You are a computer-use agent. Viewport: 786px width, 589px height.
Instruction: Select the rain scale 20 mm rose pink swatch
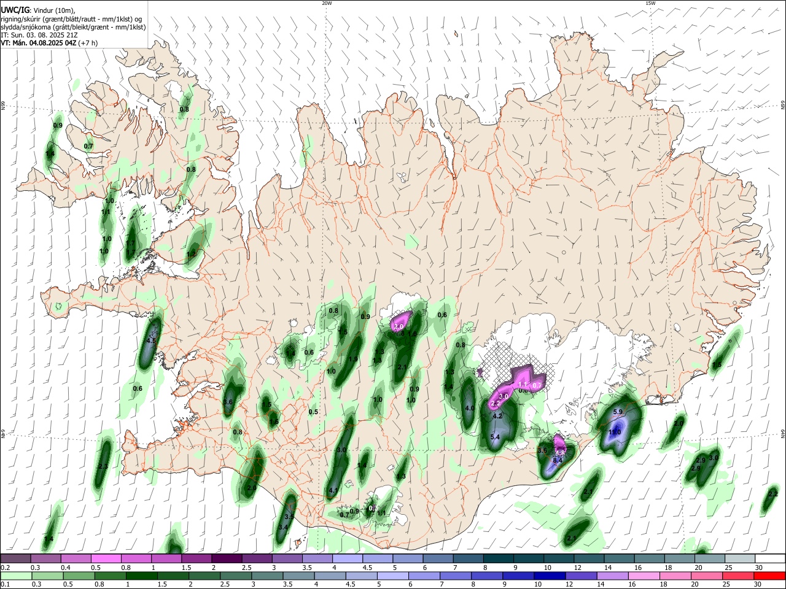click(706, 576)
